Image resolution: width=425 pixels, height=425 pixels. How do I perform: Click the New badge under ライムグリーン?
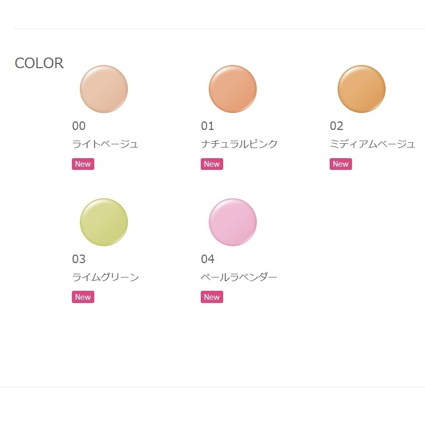(83, 297)
